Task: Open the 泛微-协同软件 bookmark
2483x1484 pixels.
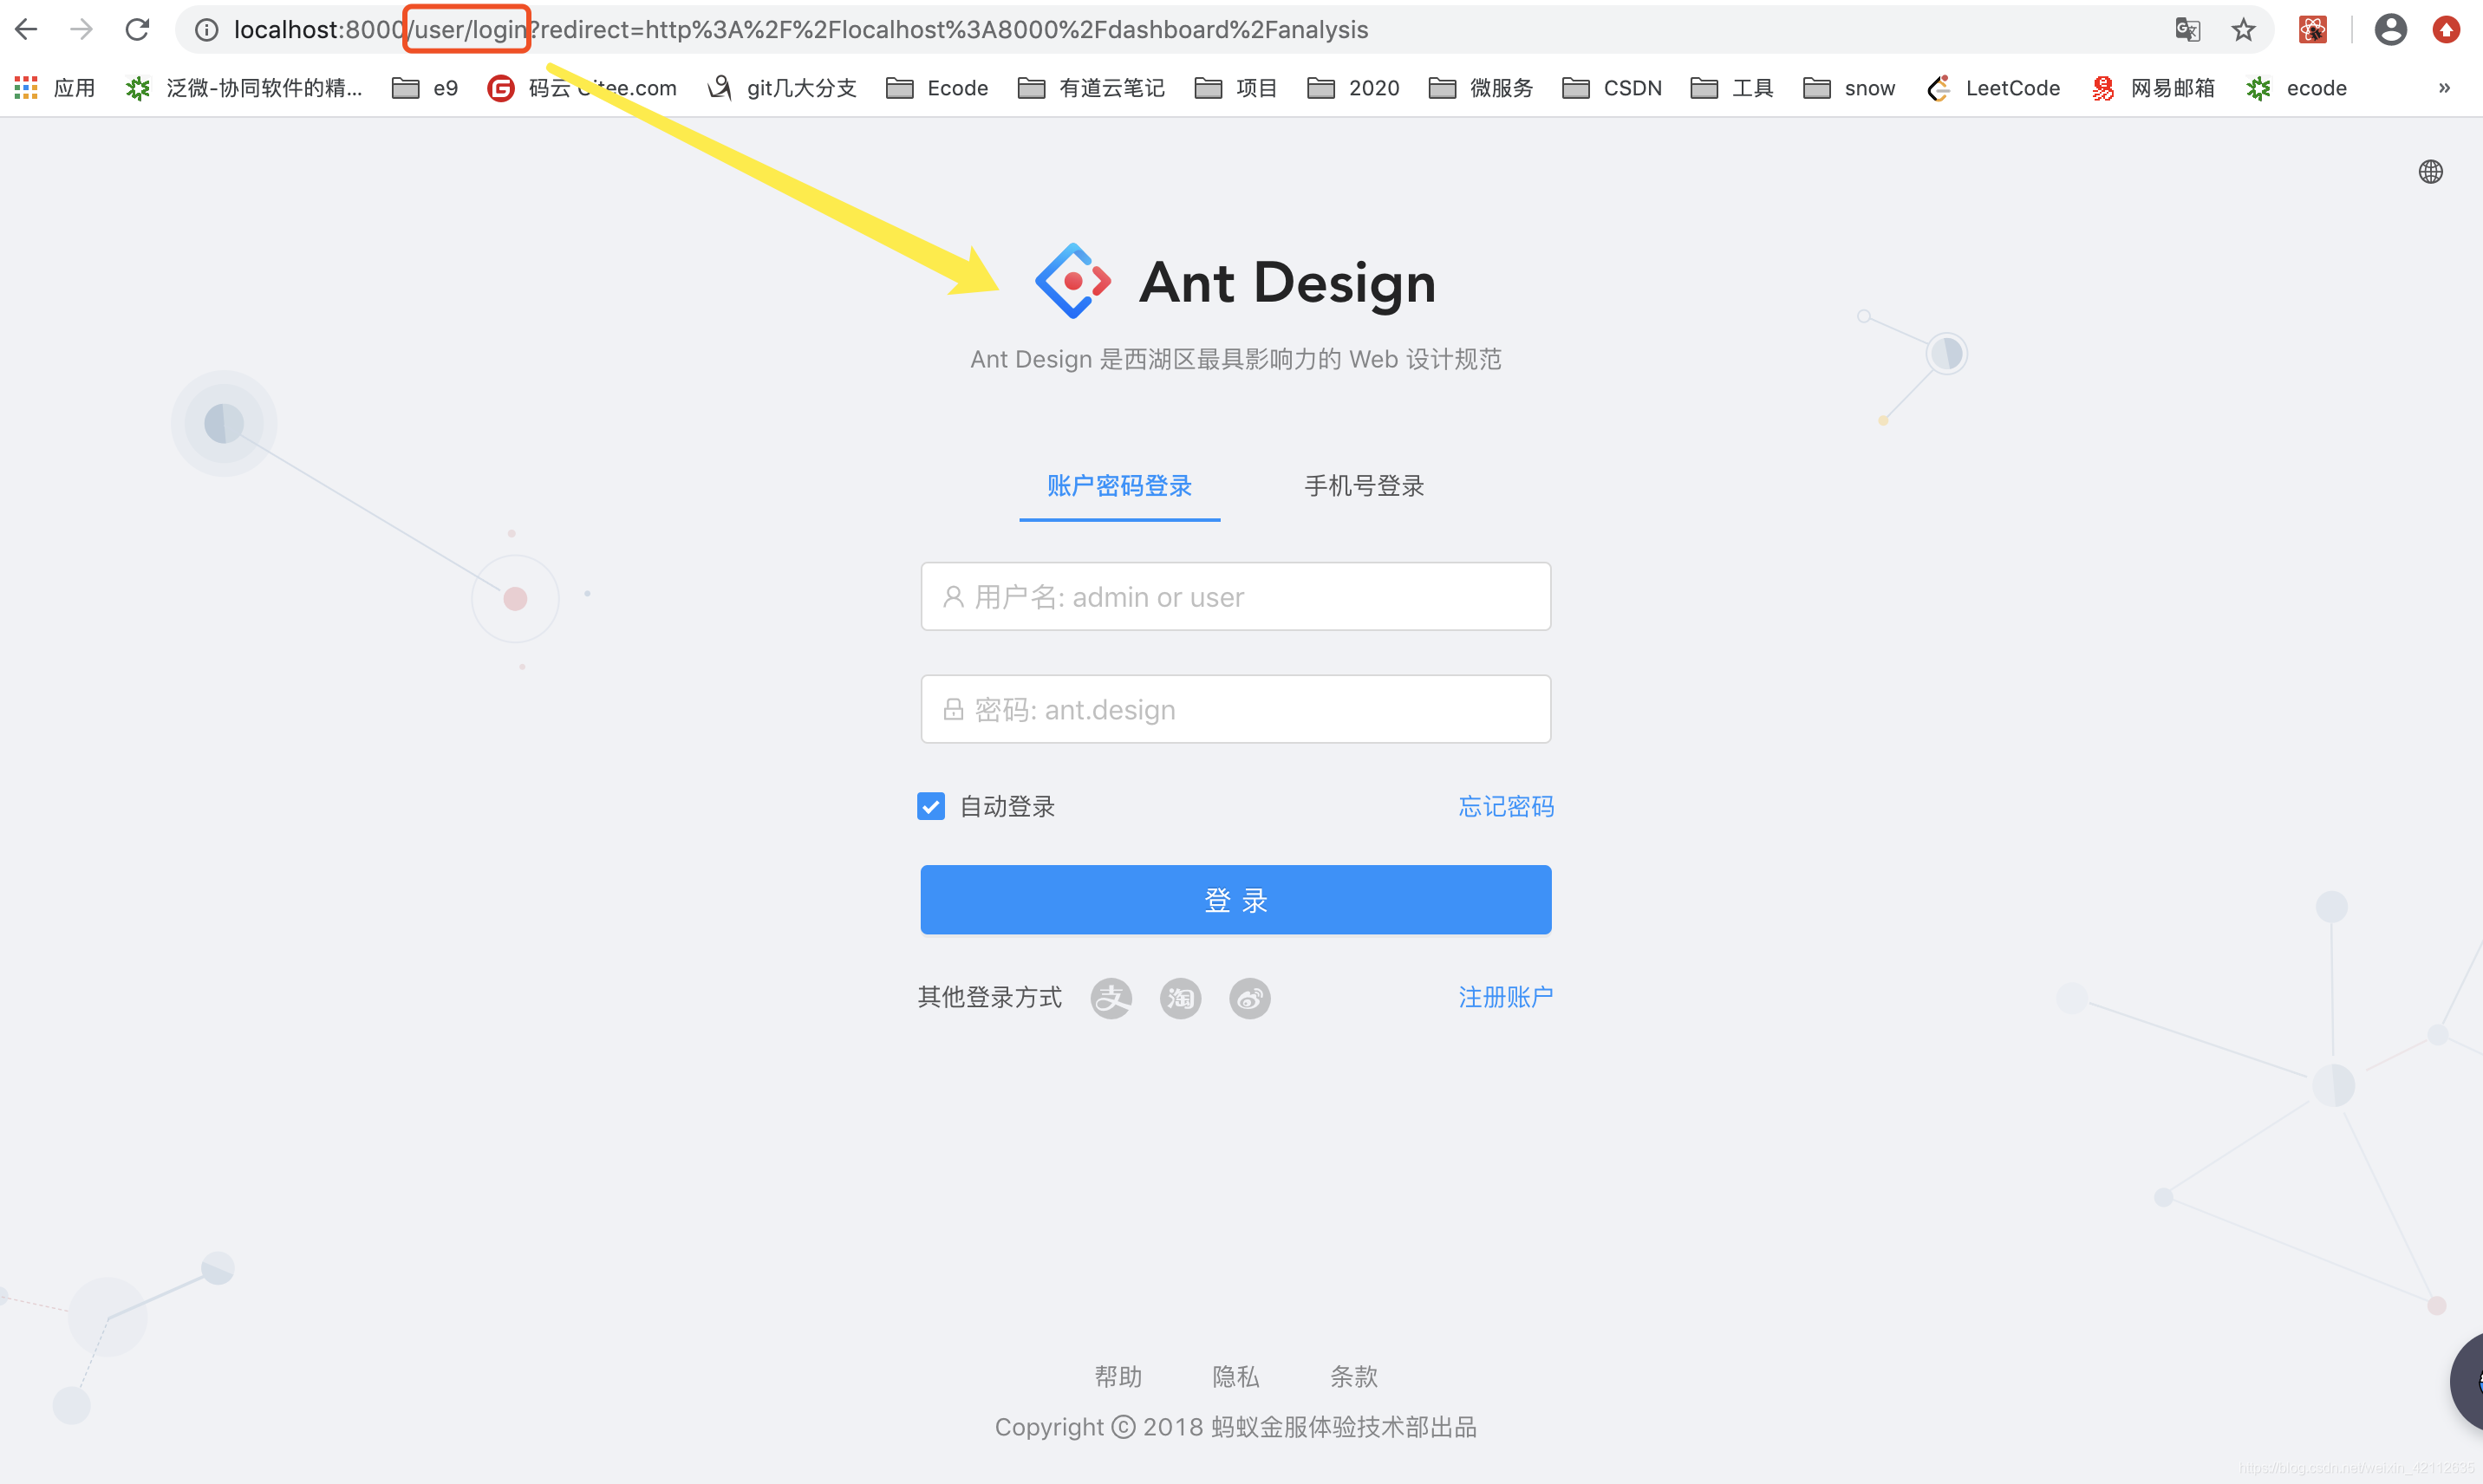Action: point(244,88)
